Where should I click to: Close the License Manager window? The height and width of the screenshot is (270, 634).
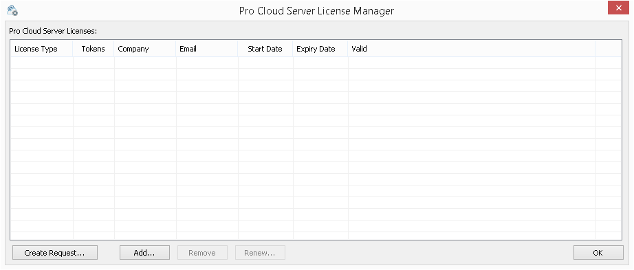(618, 8)
